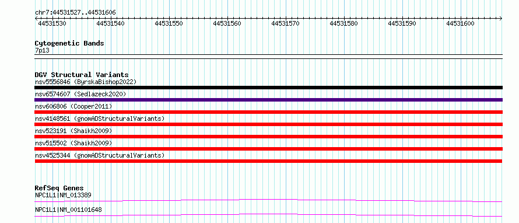Click ruler tick label 44531590
Screen dimensions: 519x223
(402, 23)
